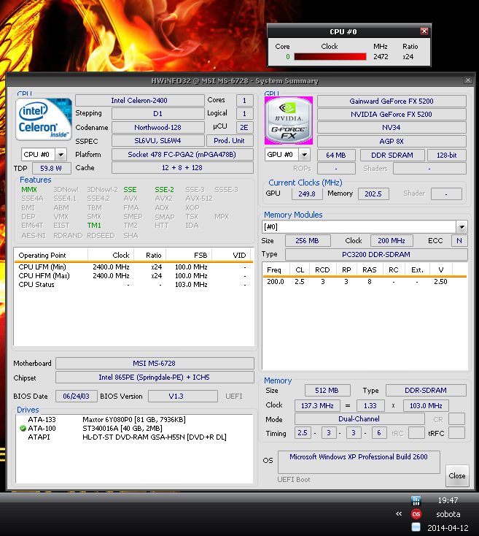Click the AGP 8X field
The height and width of the screenshot is (536, 479).
pos(392,141)
